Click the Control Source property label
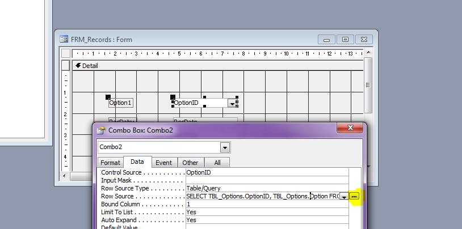The width and height of the screenshot is (462, 229). point(121,172)
